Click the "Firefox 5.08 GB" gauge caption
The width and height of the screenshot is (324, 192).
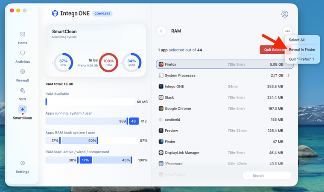point(88,65)
